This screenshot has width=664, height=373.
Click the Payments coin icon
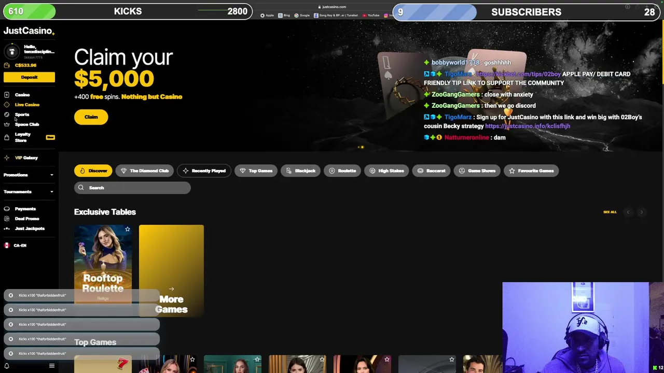click(7, 209)
